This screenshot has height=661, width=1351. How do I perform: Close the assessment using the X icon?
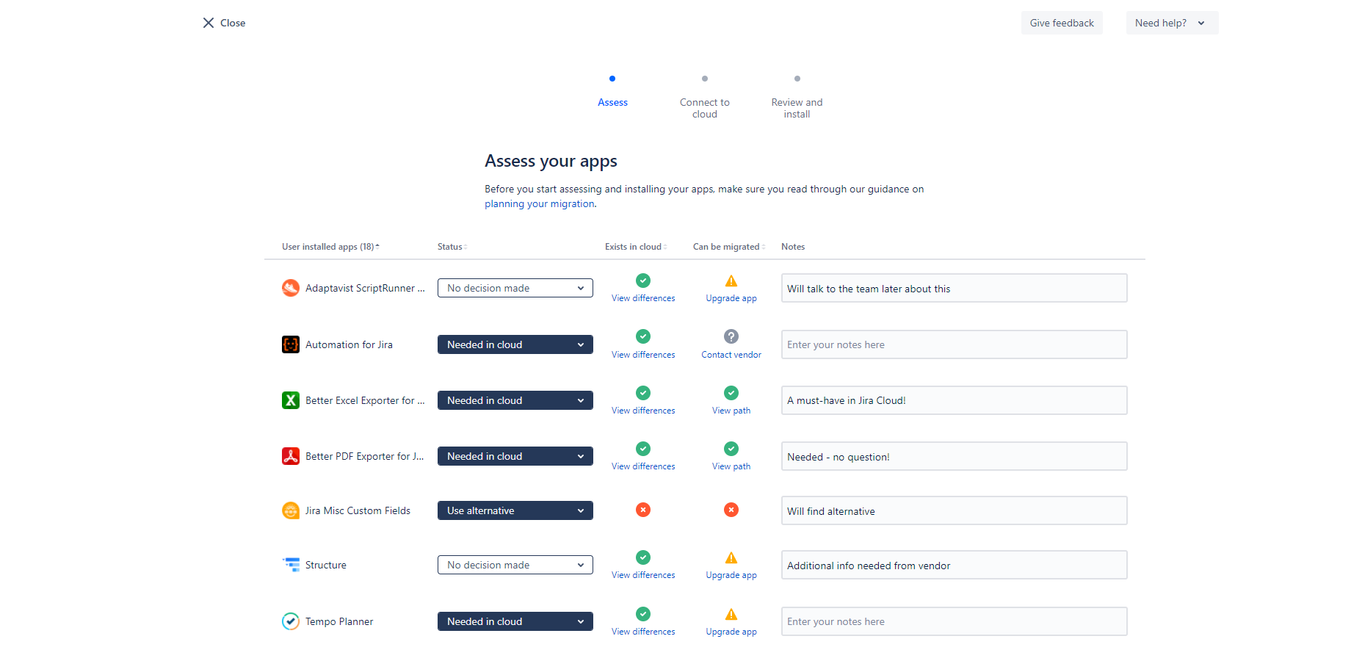pos(209,23)
